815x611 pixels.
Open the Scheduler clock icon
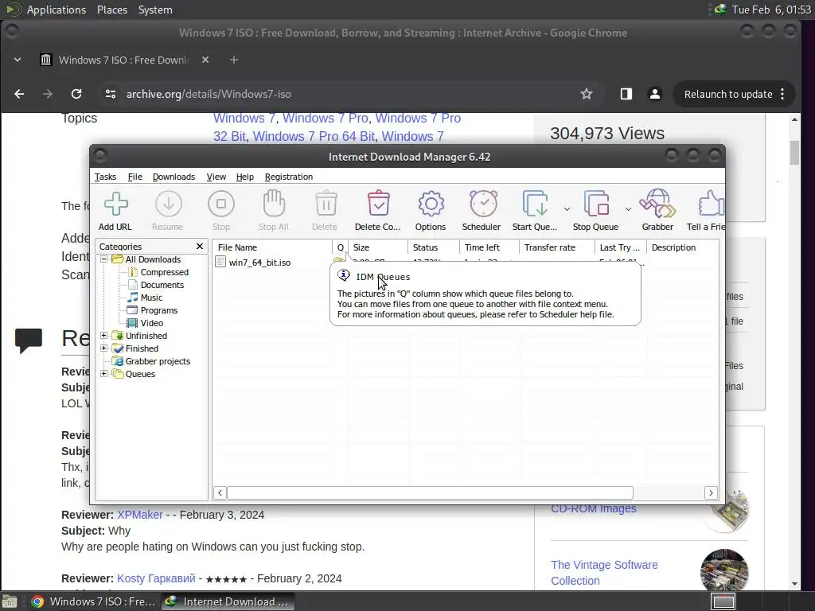pos(483,203)
